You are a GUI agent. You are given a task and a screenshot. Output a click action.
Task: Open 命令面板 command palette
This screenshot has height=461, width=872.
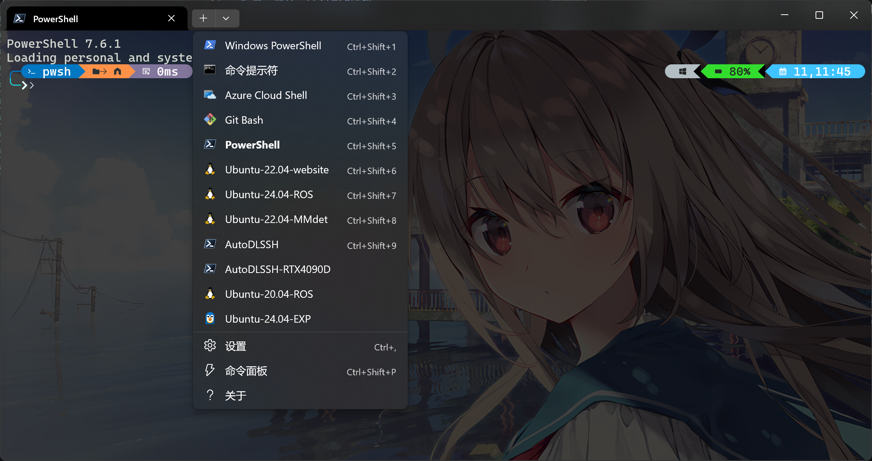coord(300,371)
